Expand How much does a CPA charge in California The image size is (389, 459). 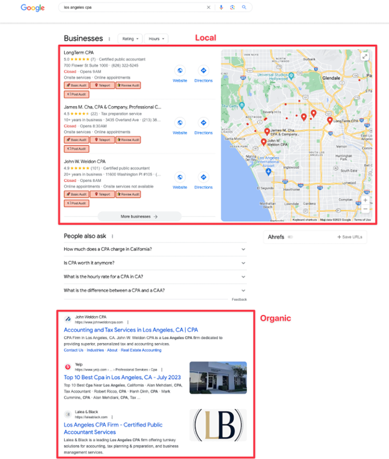[x=155, y=249]
